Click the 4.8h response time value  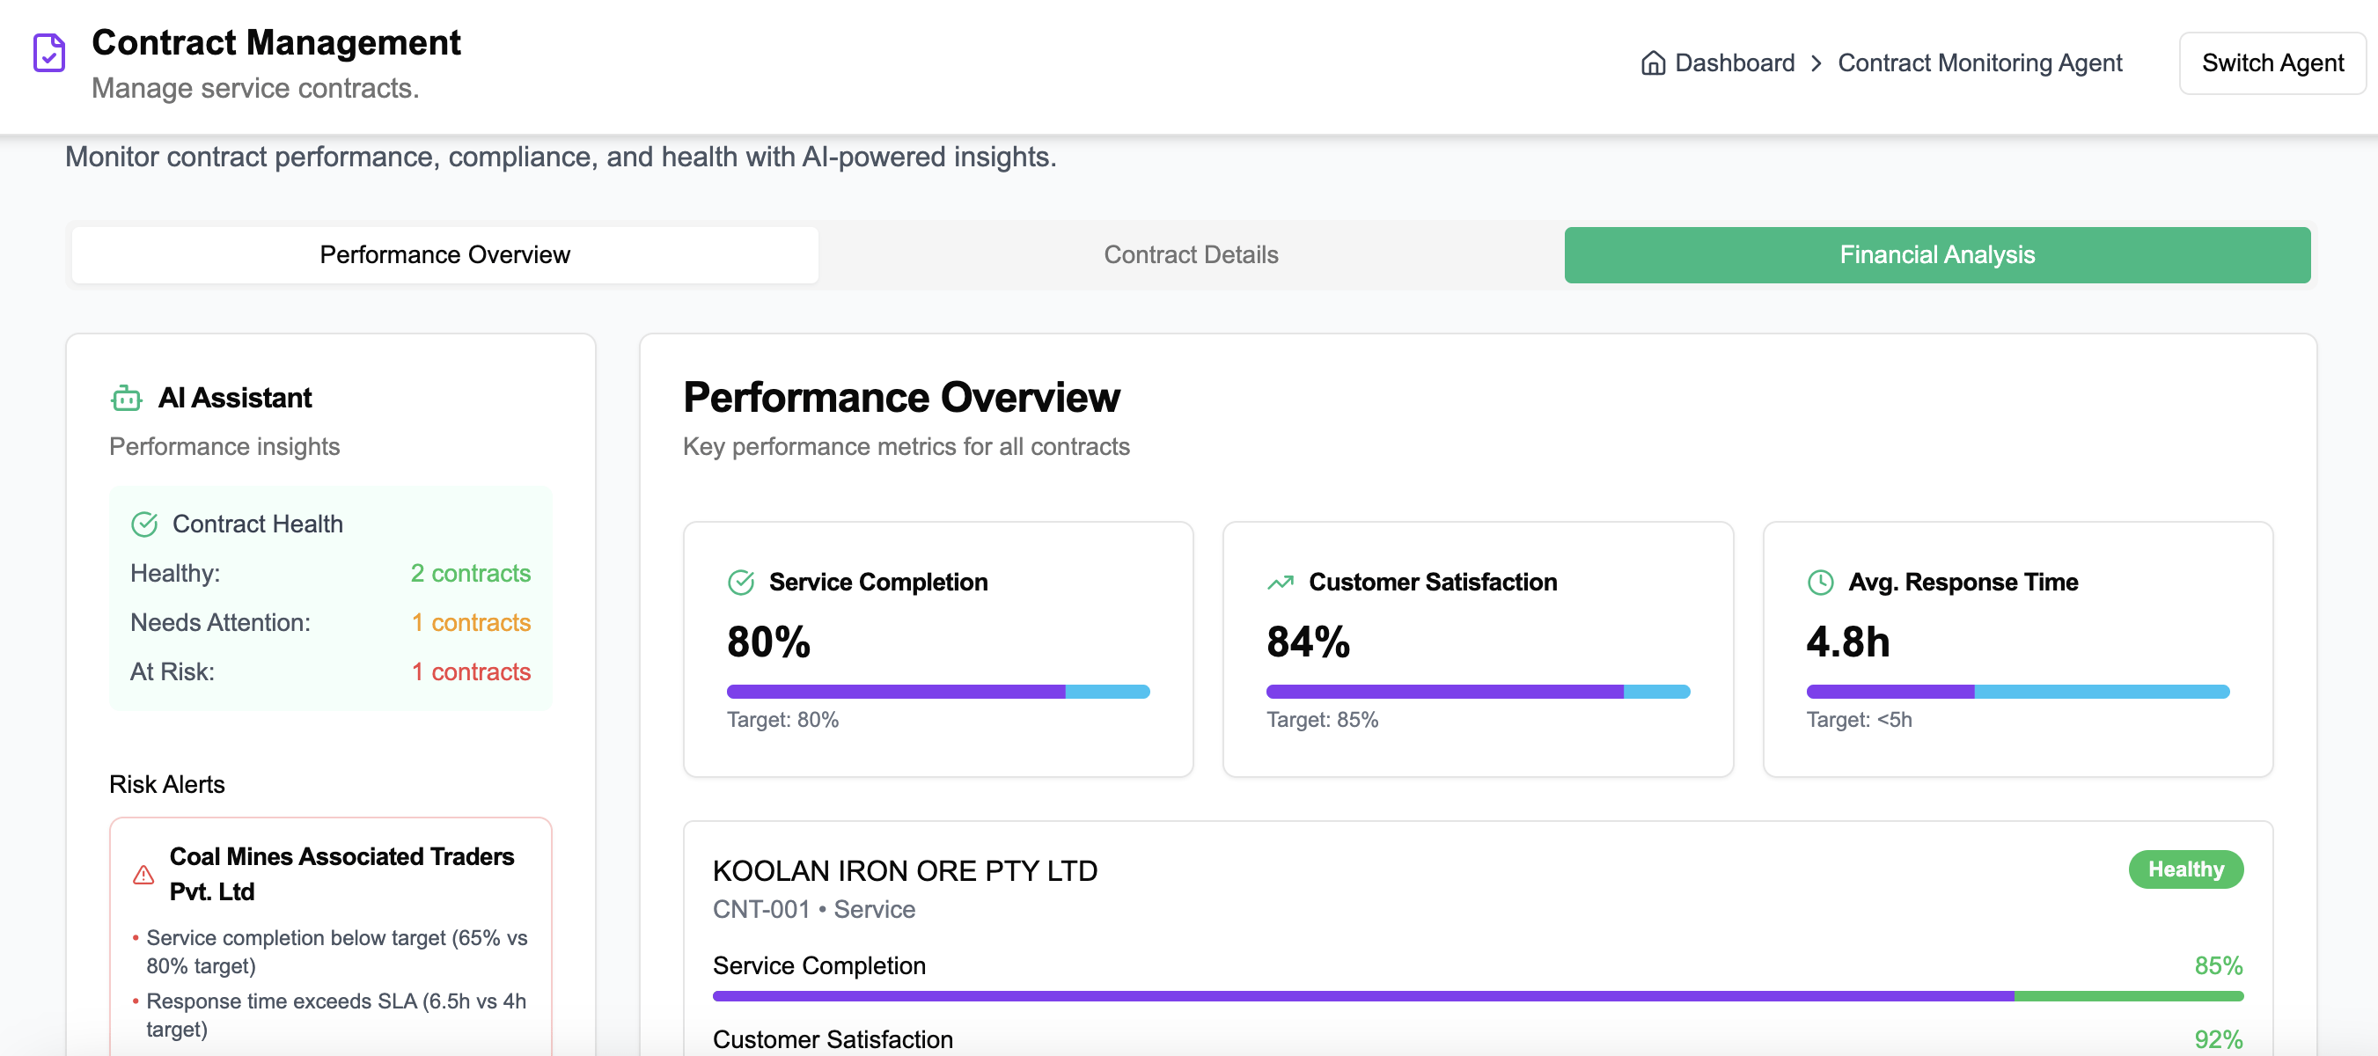[1847, 642]
